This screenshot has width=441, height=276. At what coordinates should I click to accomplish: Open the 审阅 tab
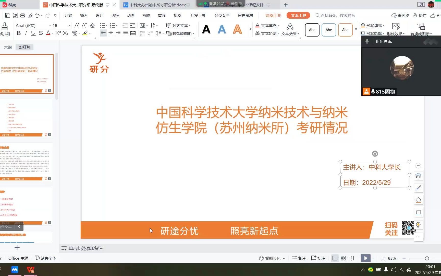[162, 15]
